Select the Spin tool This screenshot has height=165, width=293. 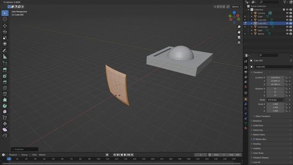click(5, 106)
